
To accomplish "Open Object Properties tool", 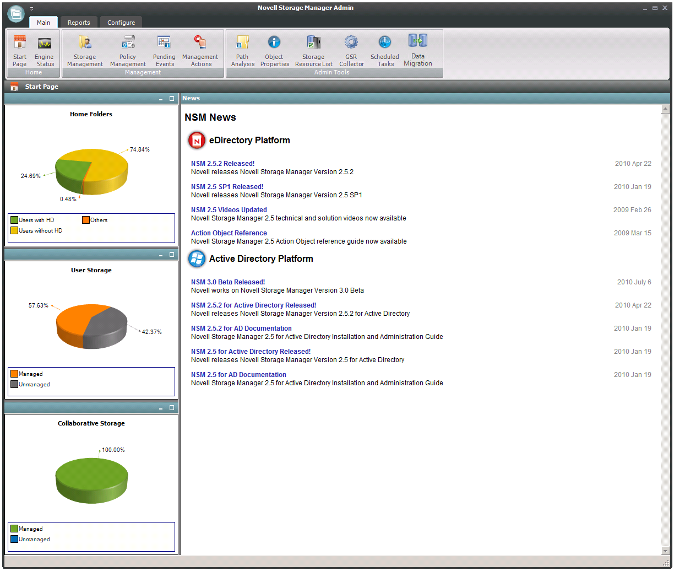I will pyautogui.click(x=274, y=51).
